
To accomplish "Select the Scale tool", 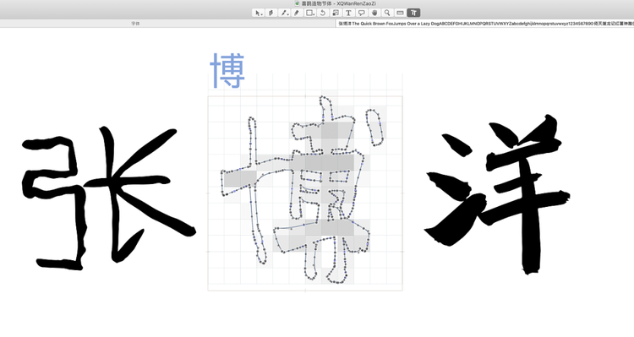I will (336, 13).
